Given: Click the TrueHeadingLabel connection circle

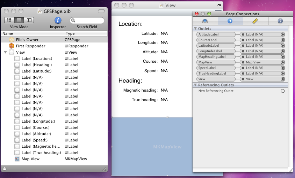Looking at the screenshot, I should pos(283,73).
